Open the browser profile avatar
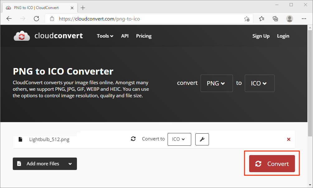 pos(289,19)
